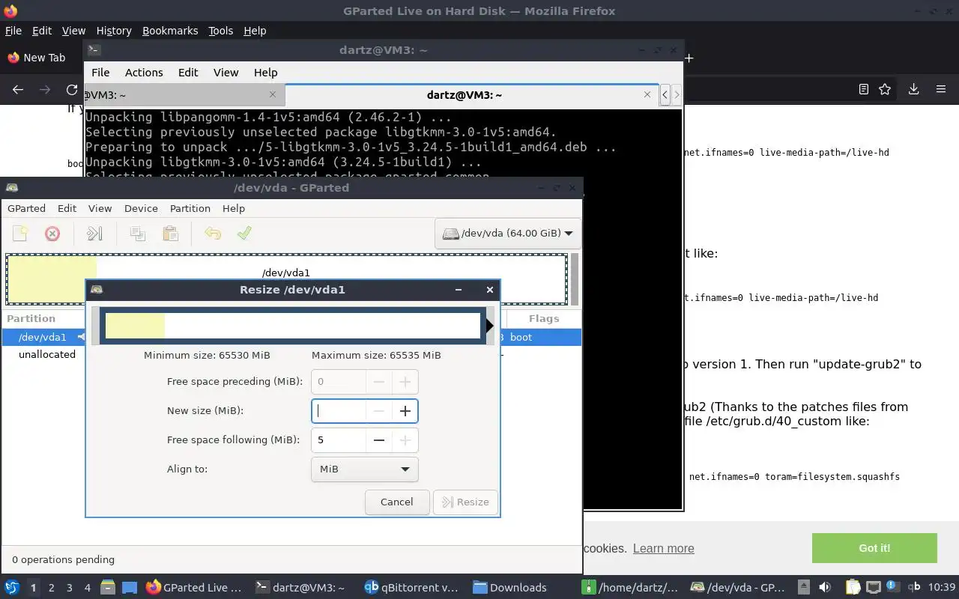
Task: Click the Firefox Downloads arrow icon
Action: pos(913,89)
